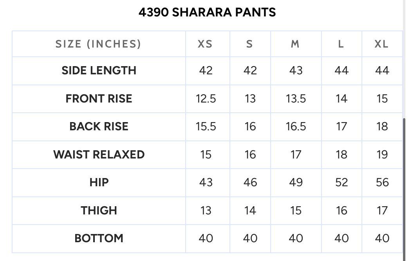The height and width of the screenshot is (261, 412).
Task: Click the THIGH row label
Action: pos(99,211)
